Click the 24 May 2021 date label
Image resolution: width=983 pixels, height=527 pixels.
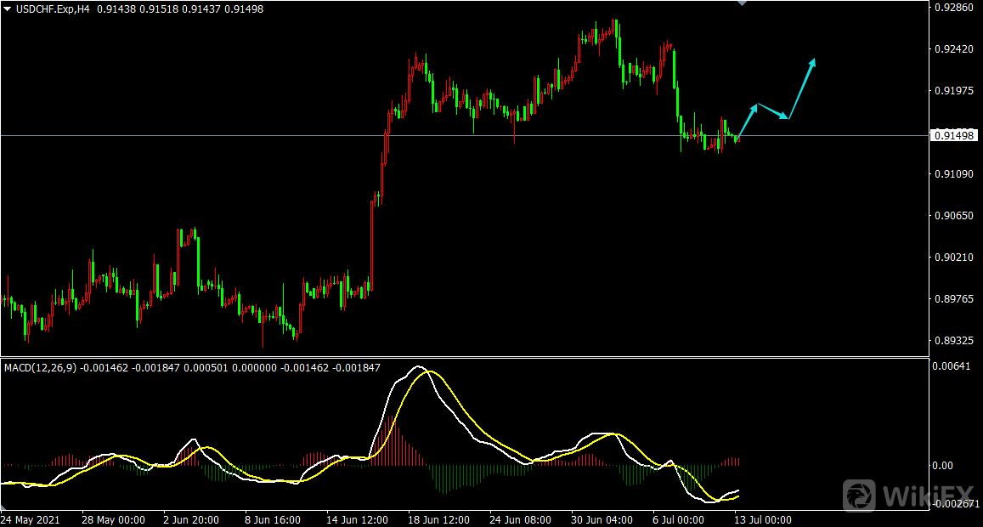click(x=30, y=519)
